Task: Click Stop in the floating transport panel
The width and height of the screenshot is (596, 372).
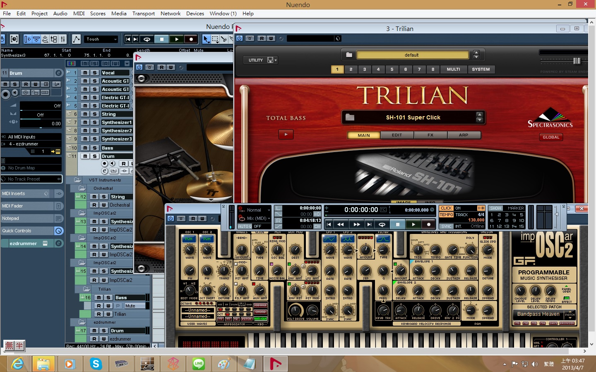Action: click(398, 224)
